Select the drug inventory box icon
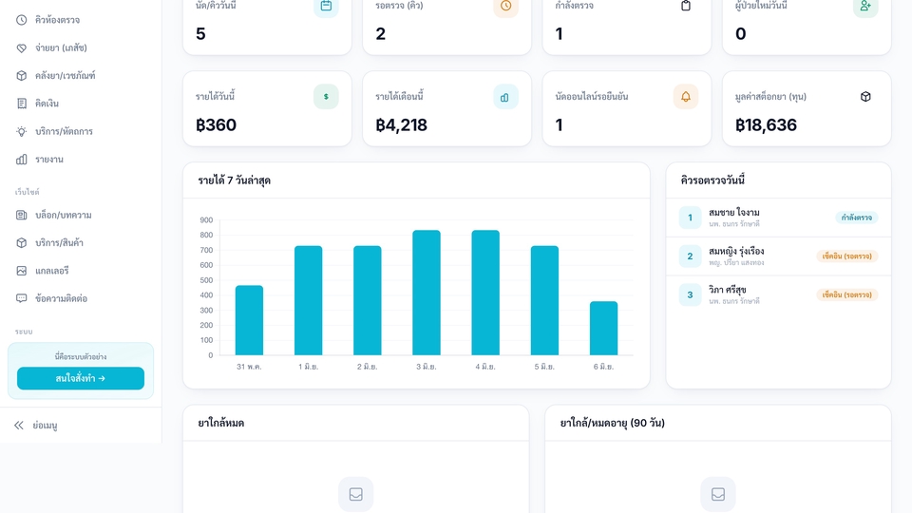912x513 pixels. (22, 76)
